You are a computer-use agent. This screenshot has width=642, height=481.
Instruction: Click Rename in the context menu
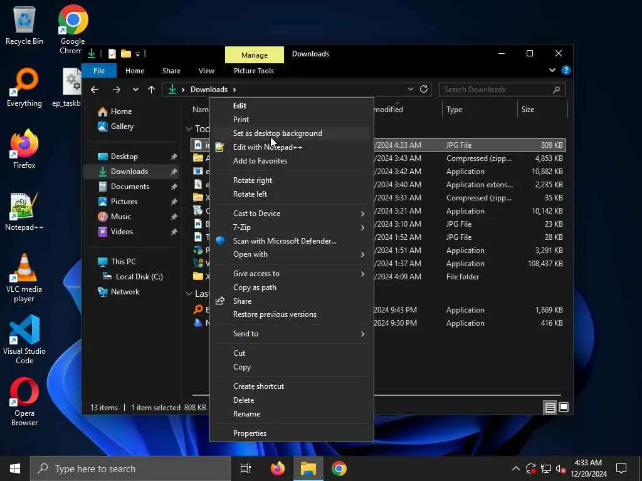click(292, 414)
